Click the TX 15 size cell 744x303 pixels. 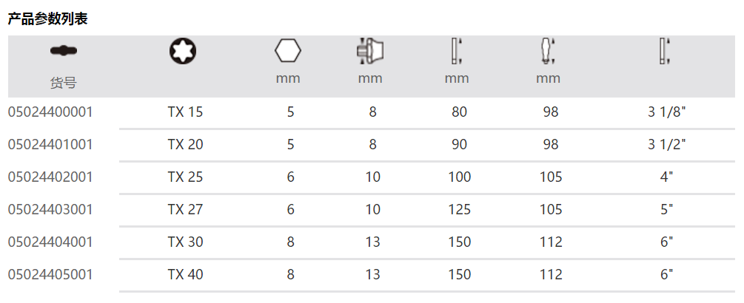pyautogui.click(x=185, y=112)
